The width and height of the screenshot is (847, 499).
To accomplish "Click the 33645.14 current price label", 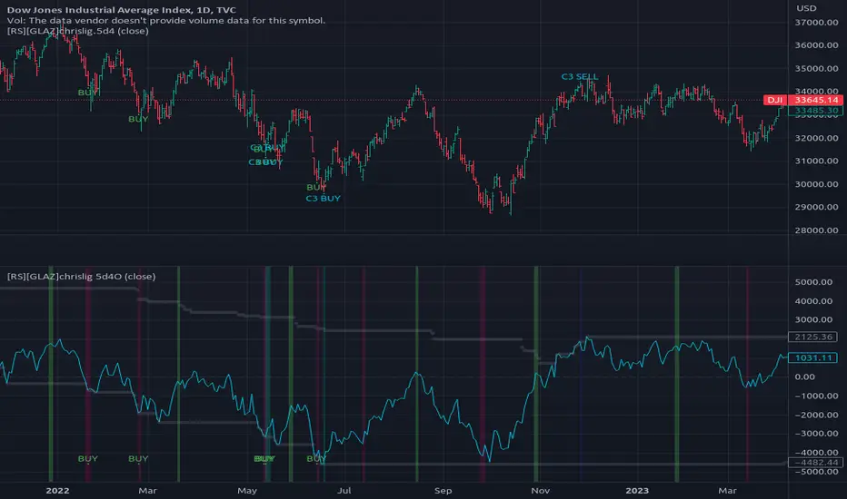I will (x=816, y=100).
